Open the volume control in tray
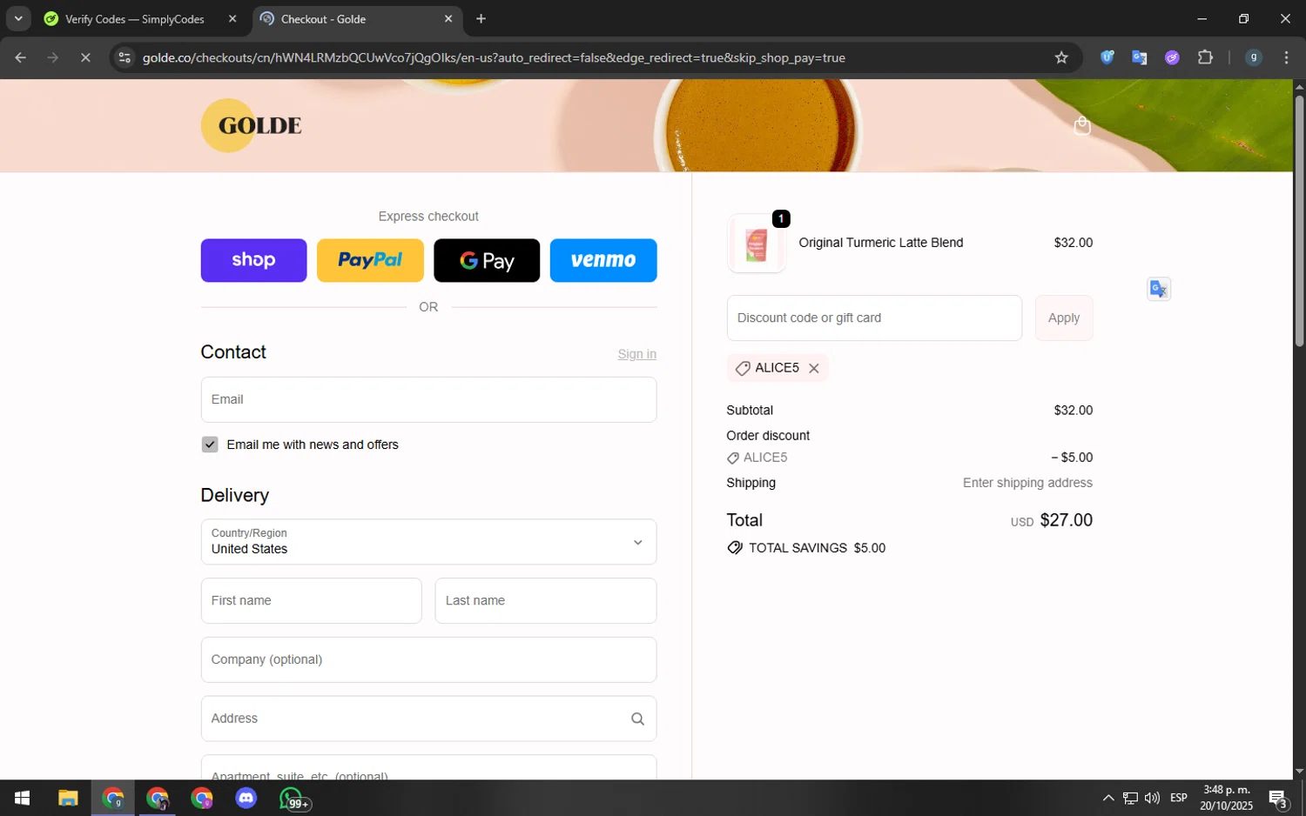The height and width of the screenshot is (816, 1306). 1152,798
